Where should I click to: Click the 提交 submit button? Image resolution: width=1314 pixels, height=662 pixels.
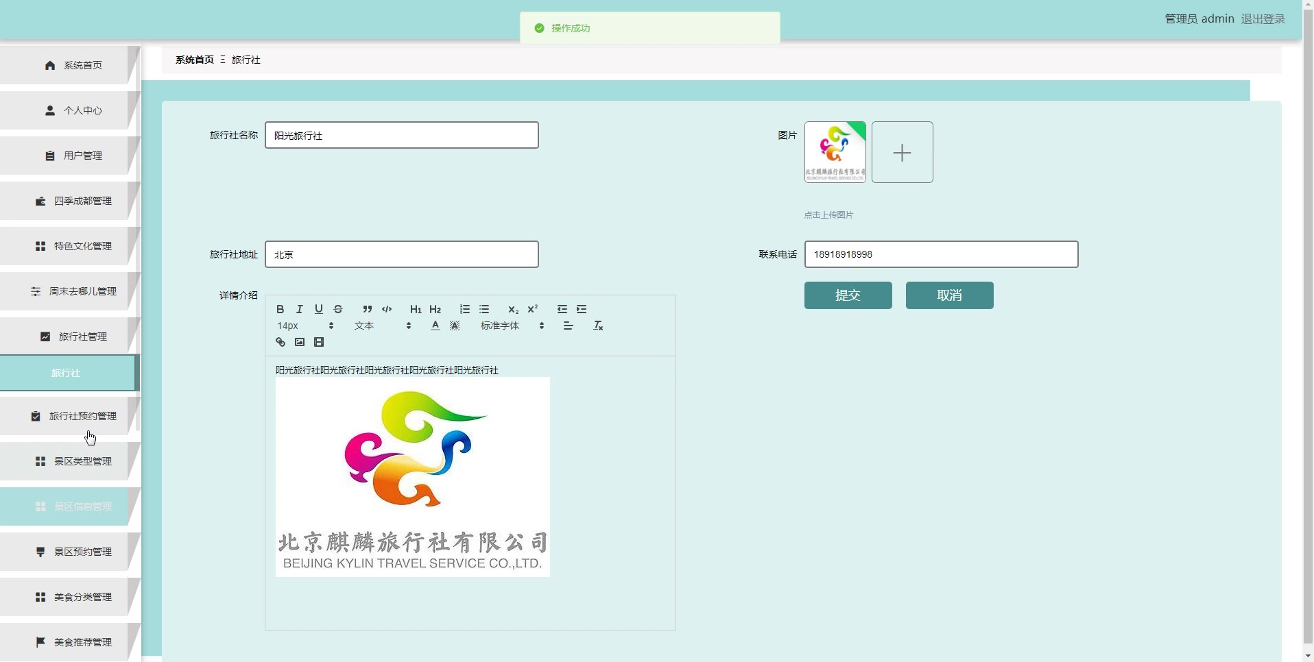[x=848, y=295]
